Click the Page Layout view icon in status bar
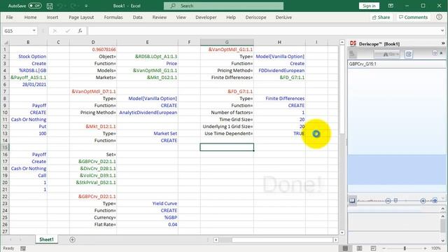 359,248
